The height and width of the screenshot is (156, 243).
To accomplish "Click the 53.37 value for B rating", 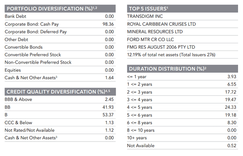I will click(108, 115).
